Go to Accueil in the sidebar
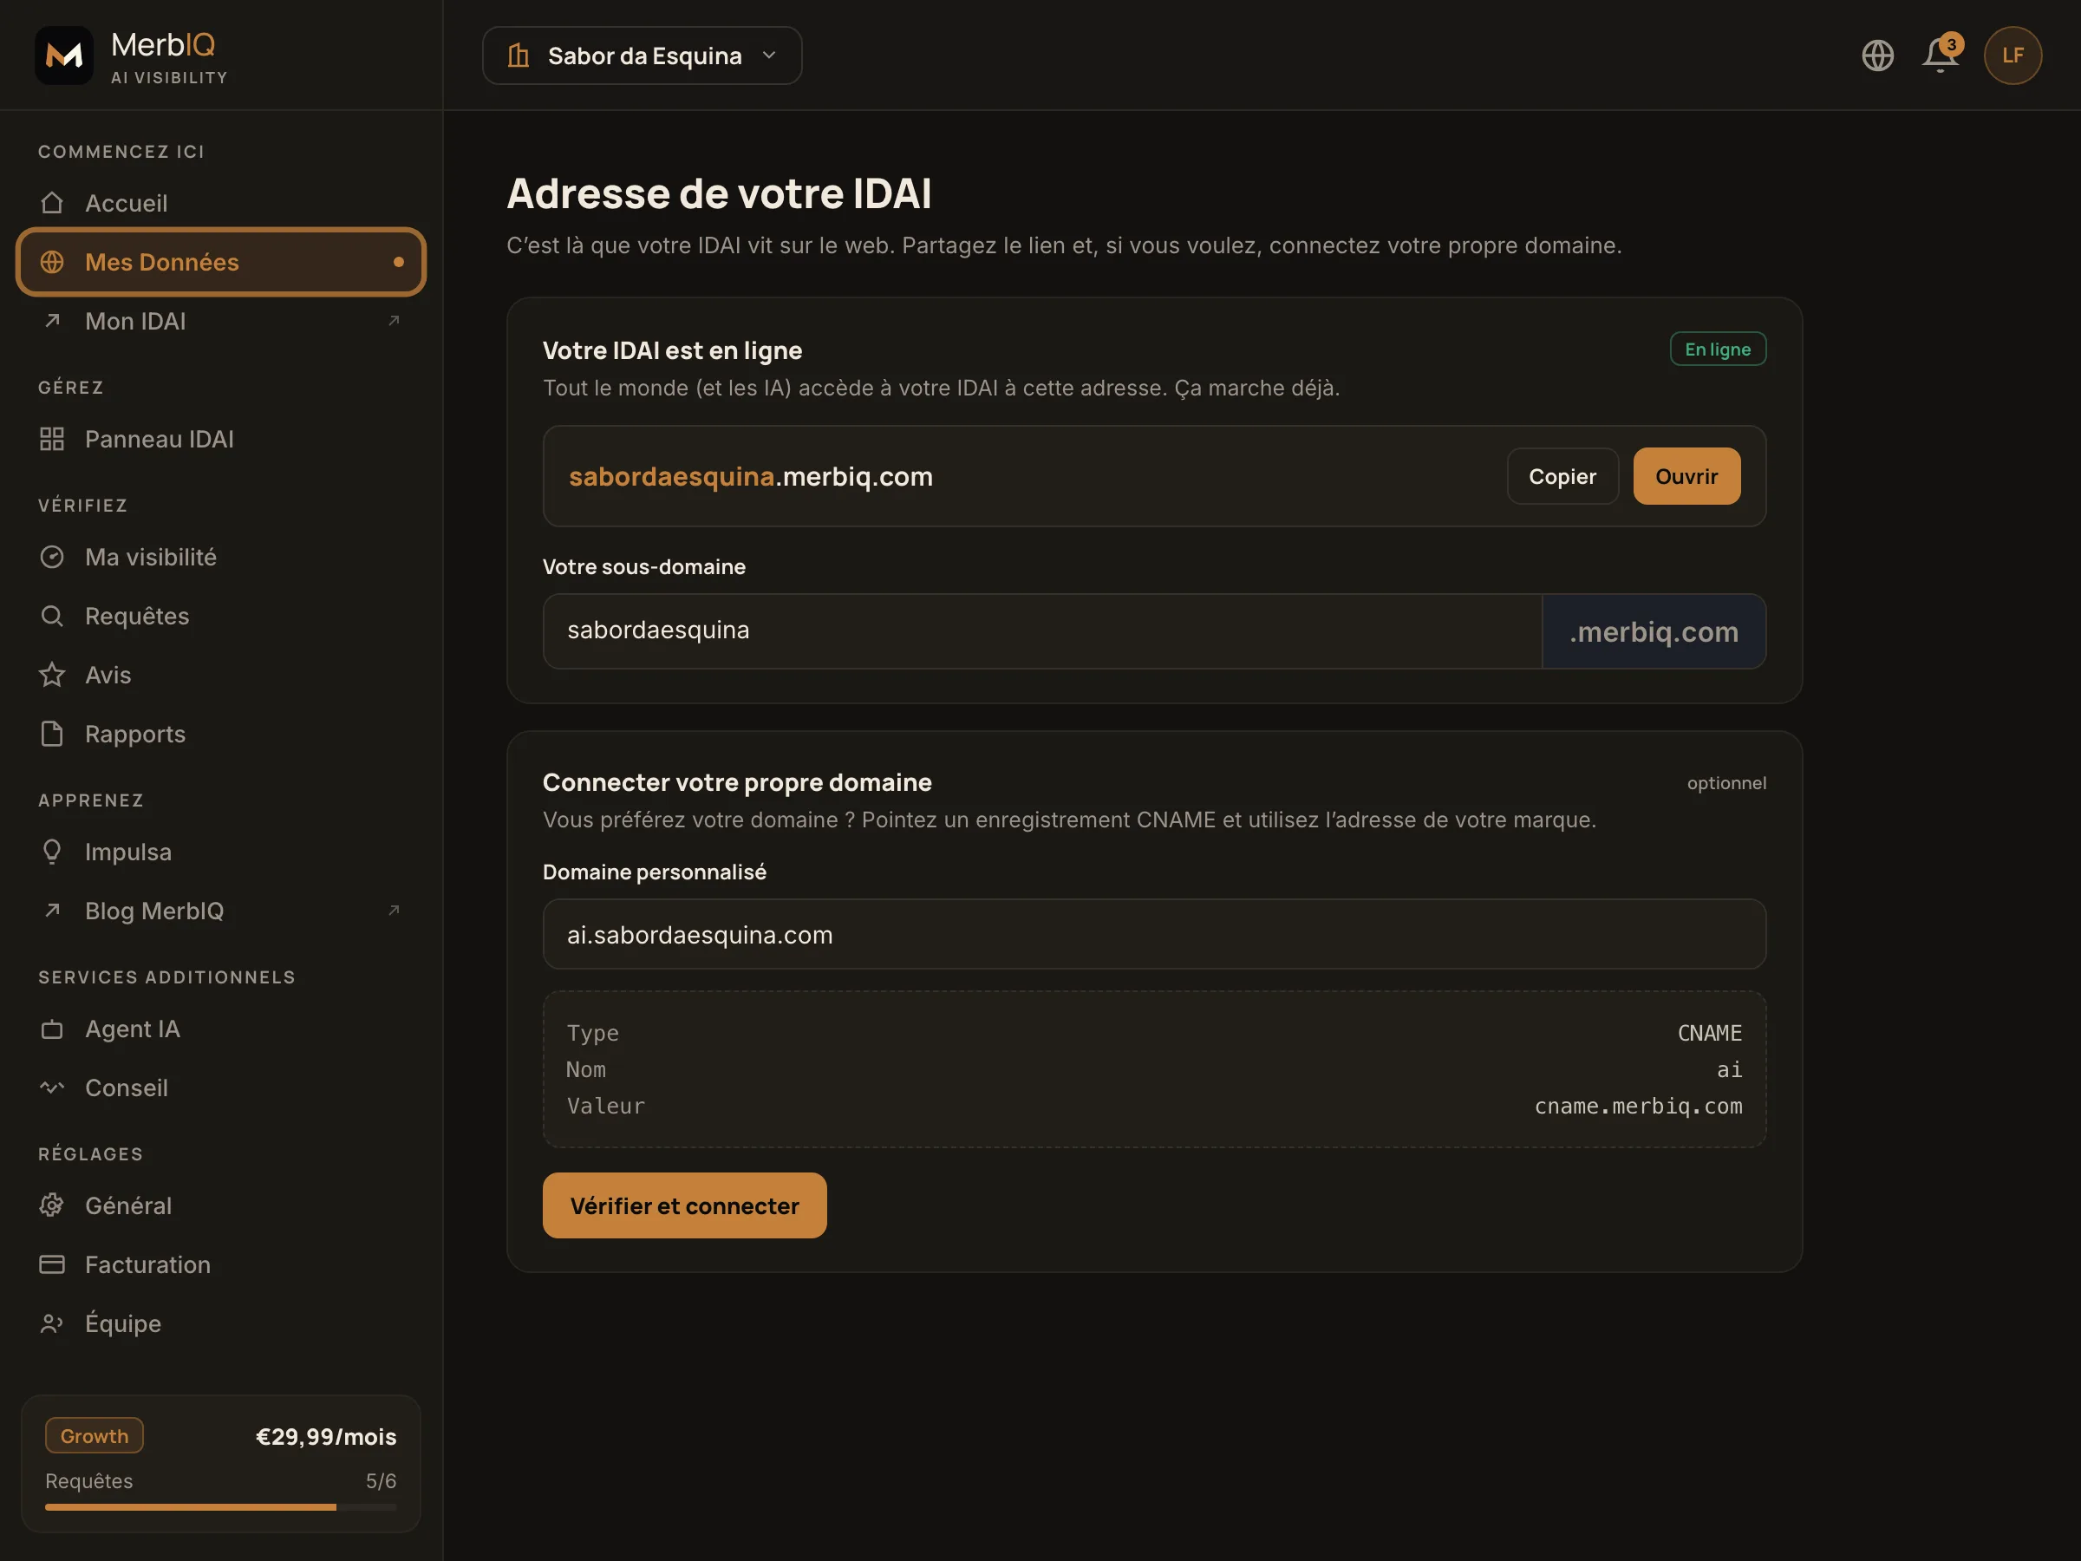2081x1561 pixels. 221,203
